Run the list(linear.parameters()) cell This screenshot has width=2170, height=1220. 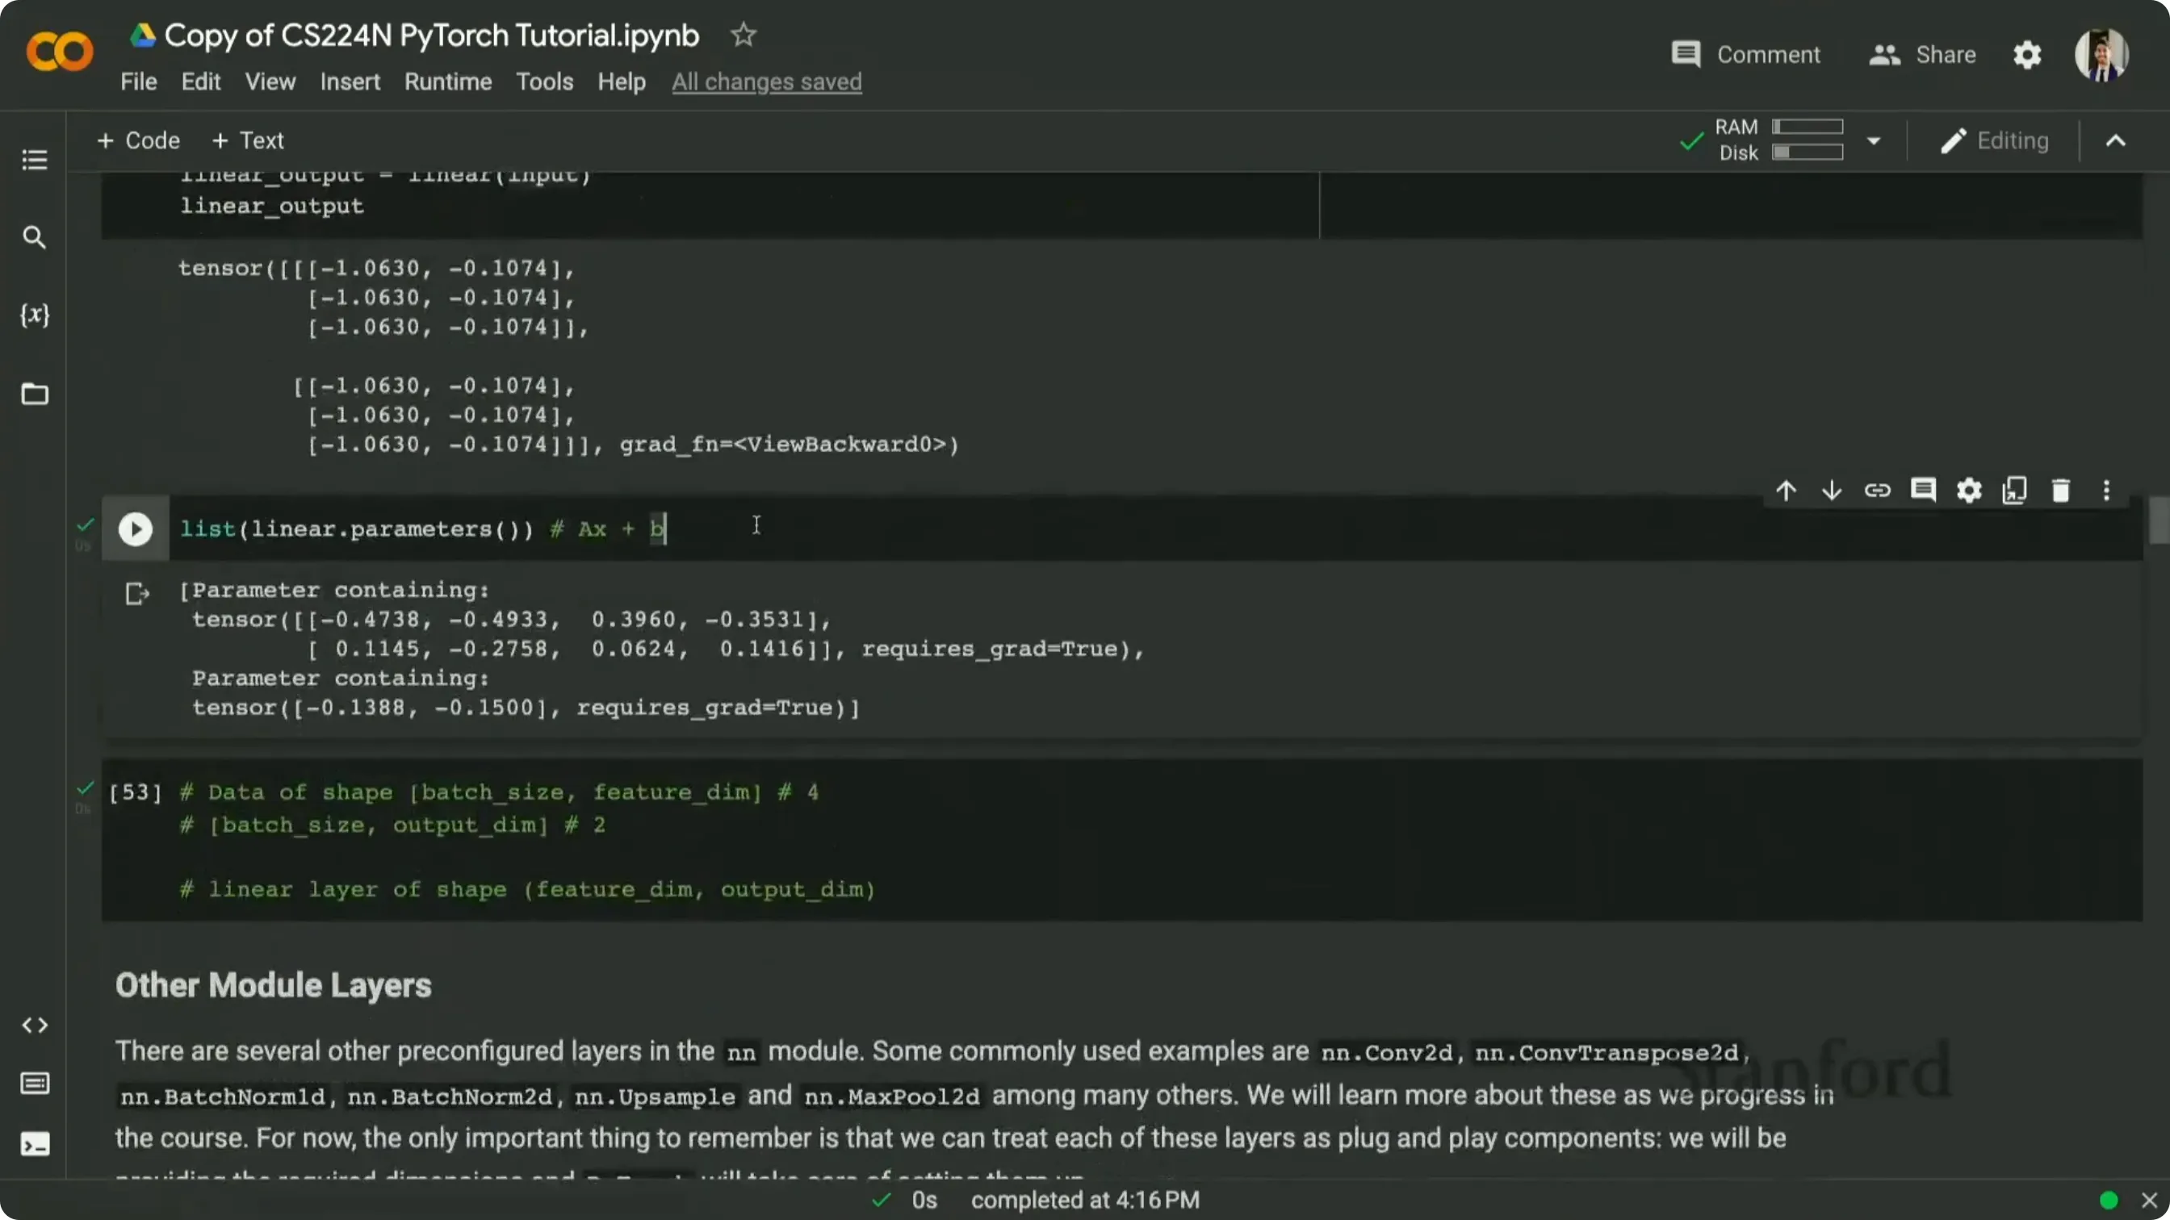click(x=136, y=529)
